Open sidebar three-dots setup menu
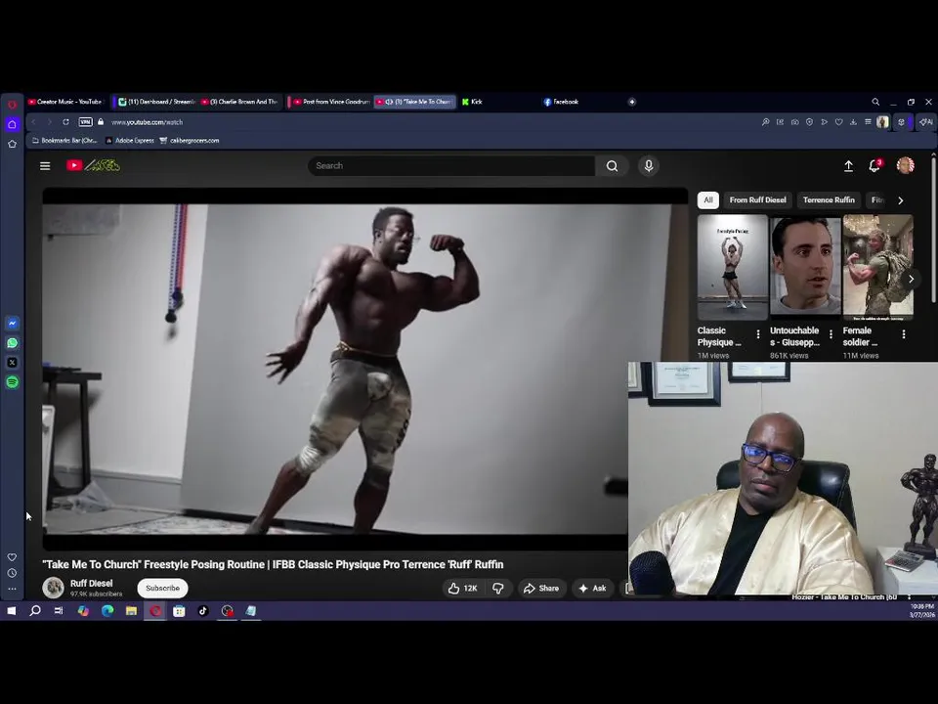Image resolution: width=938 pixels, height=704 pixels. coord(12,589)
